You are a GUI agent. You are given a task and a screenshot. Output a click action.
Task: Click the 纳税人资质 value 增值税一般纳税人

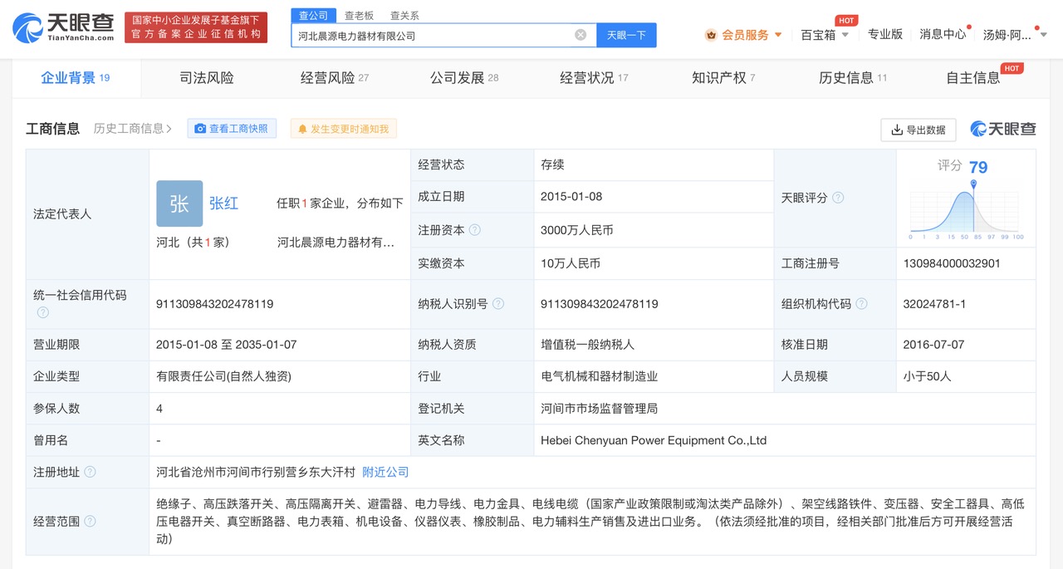587,344
